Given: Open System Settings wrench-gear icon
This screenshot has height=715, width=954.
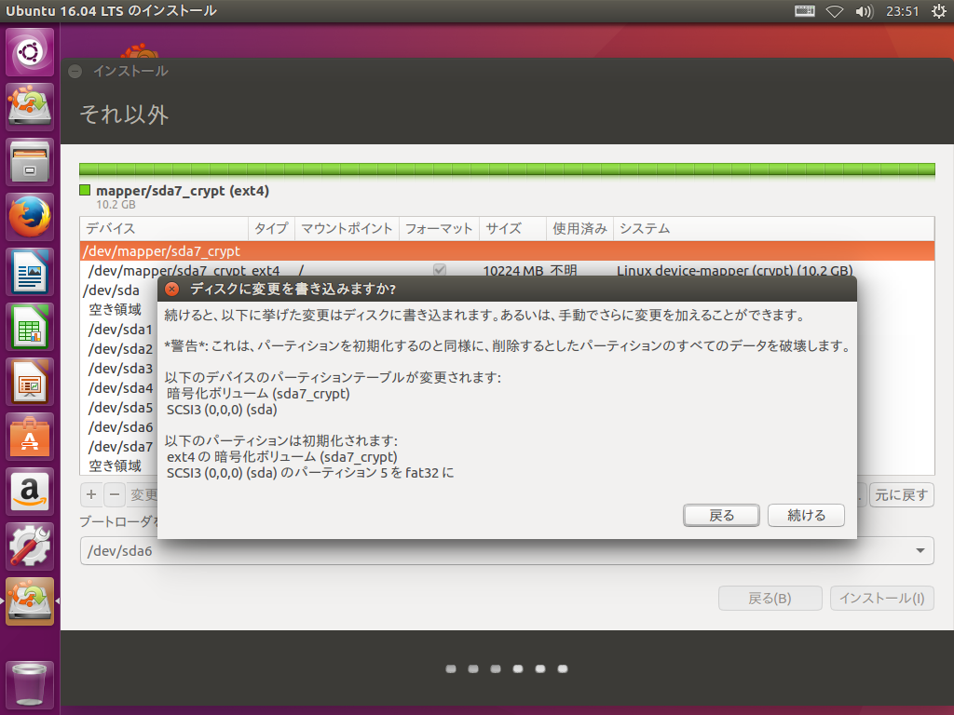Looking at the screenshot, I should click(30, 546).
